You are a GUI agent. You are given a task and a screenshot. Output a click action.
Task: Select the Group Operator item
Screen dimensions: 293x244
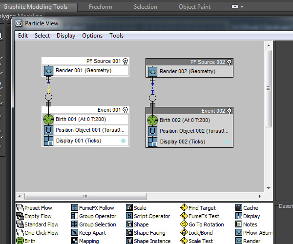94,216
